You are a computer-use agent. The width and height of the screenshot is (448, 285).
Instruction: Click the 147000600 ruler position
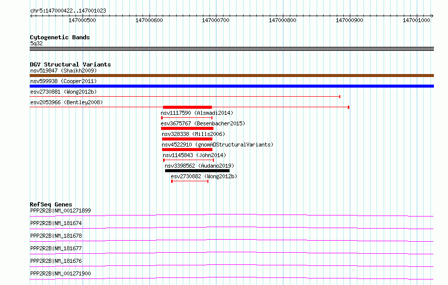(x=149, y=20)
